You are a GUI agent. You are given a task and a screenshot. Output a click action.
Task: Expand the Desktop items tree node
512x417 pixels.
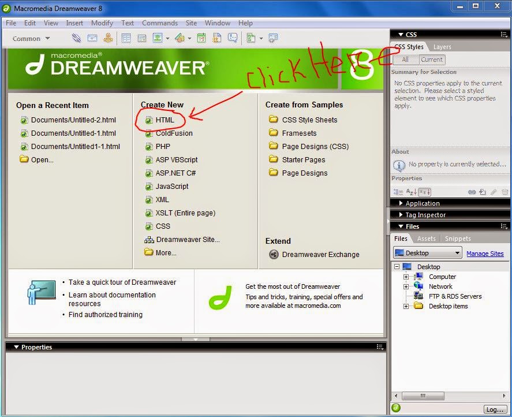tap(406, 306)
